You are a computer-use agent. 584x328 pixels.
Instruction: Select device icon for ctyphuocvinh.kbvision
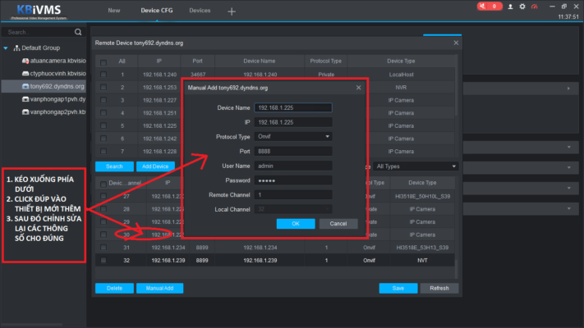(25, 73)
